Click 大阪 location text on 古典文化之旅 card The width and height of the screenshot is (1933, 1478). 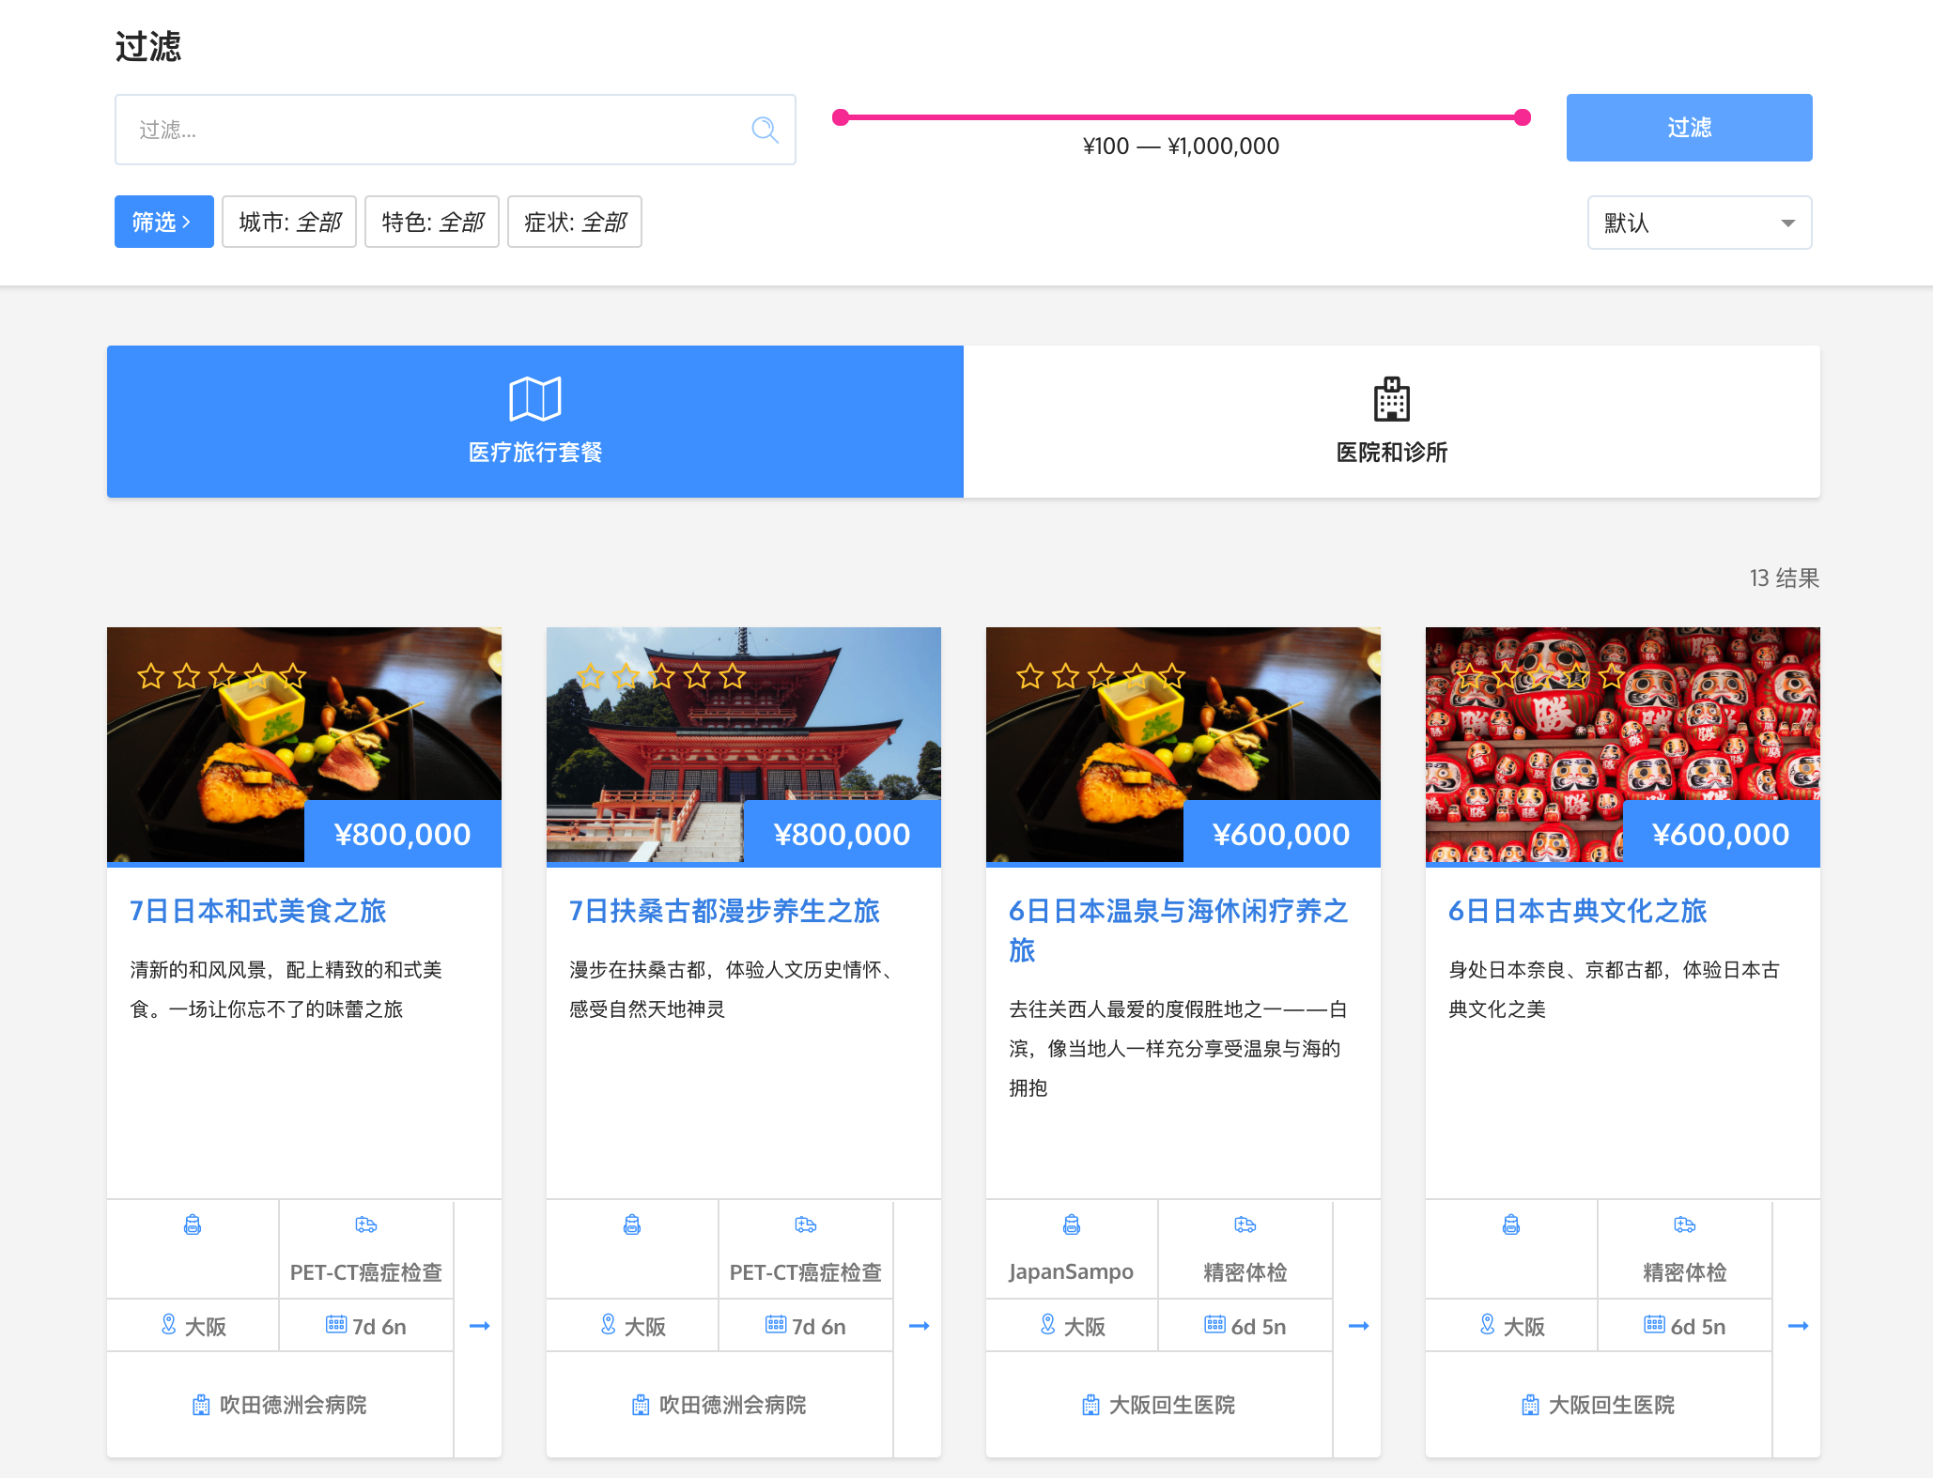(1523, 1326)
